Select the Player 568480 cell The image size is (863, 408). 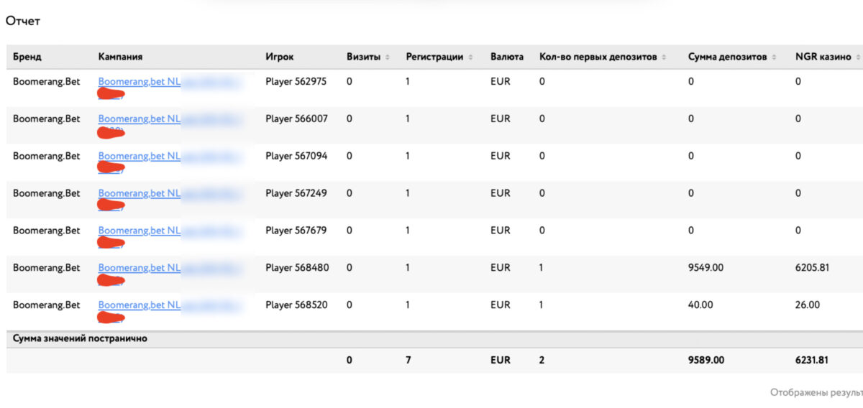pyautogui.click(x=297, y=267)
